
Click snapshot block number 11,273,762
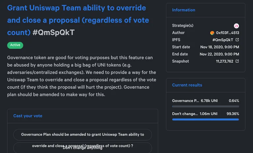(x=225, y=61)
